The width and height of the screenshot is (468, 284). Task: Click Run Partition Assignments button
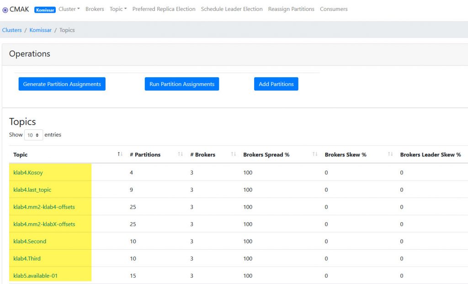tap(182, 84)
